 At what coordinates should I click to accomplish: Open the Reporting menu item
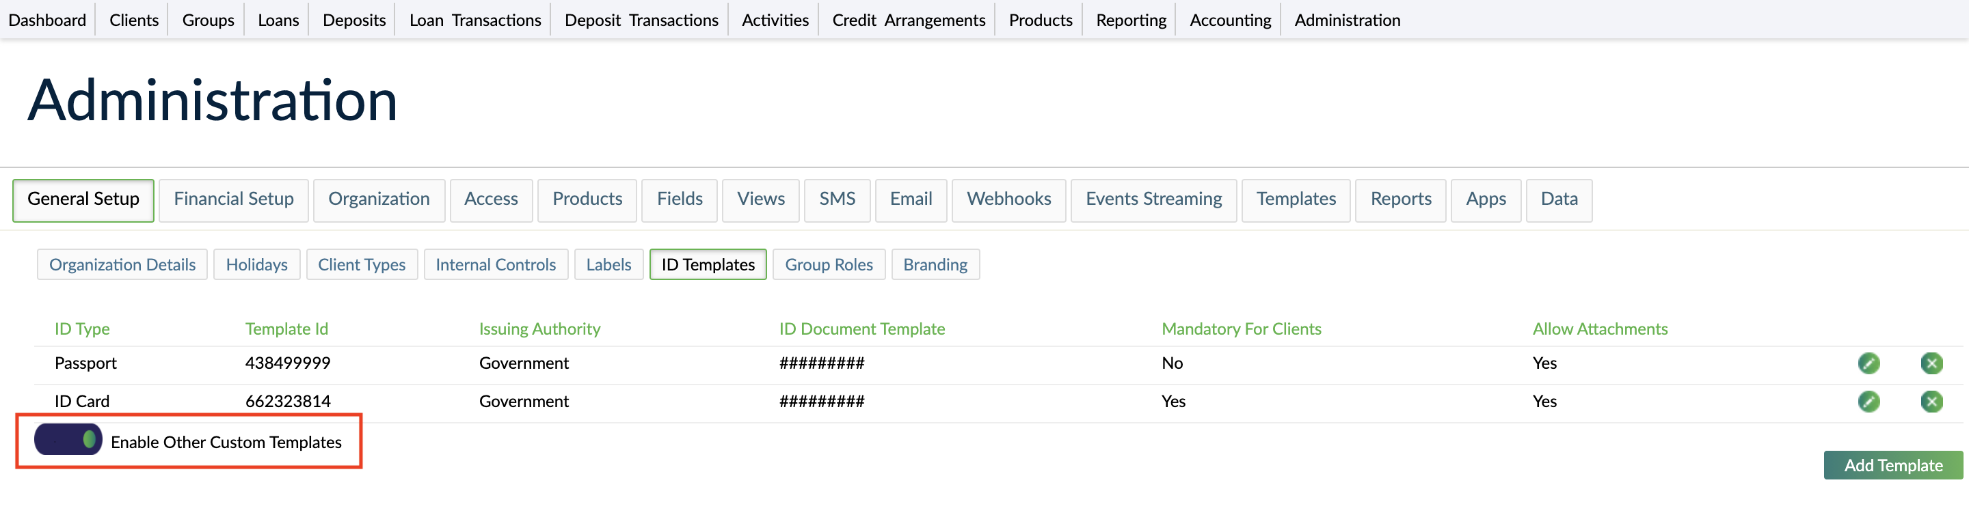[1131, 20]
